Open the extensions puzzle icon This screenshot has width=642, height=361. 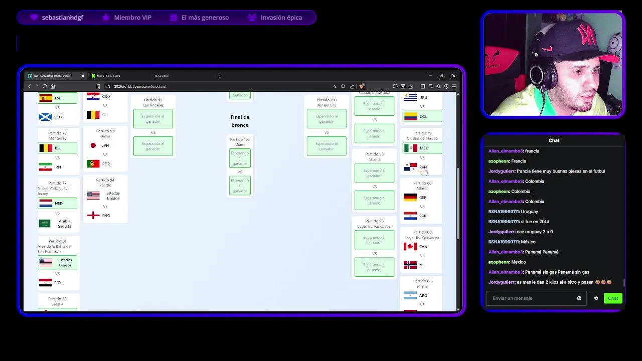[395, 86]
